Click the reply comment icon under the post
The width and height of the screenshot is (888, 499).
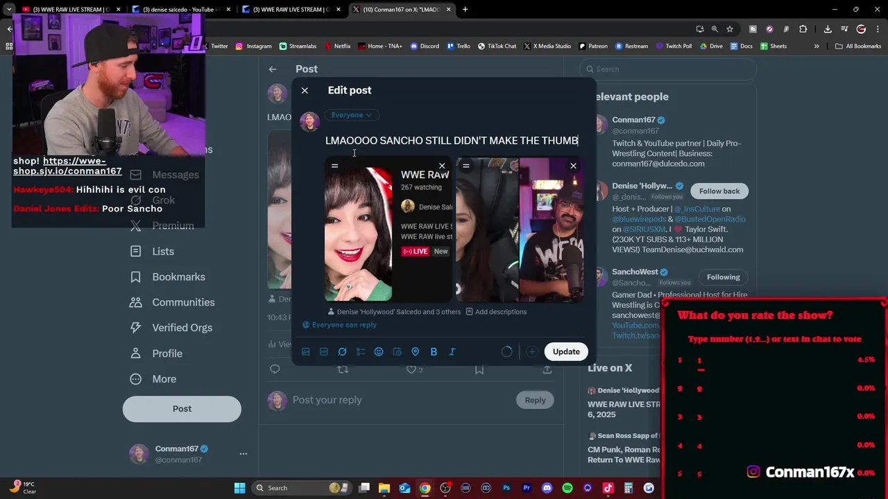(275, 370)
